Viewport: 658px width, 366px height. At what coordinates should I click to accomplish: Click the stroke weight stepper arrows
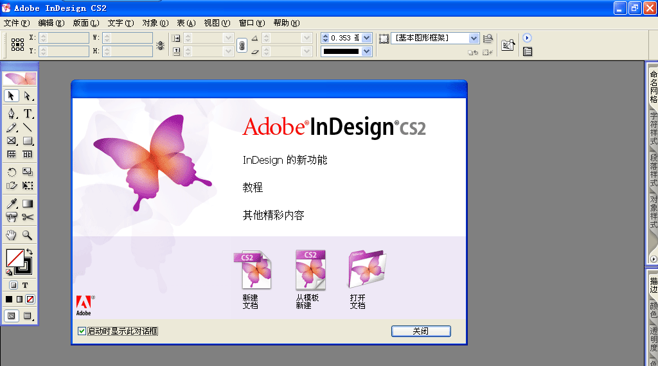coord(325,38)
